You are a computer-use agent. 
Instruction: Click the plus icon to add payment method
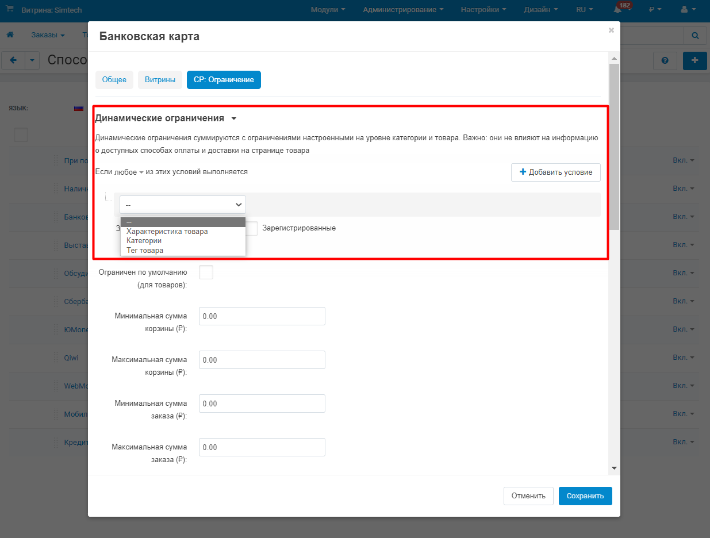click(695, 60)
